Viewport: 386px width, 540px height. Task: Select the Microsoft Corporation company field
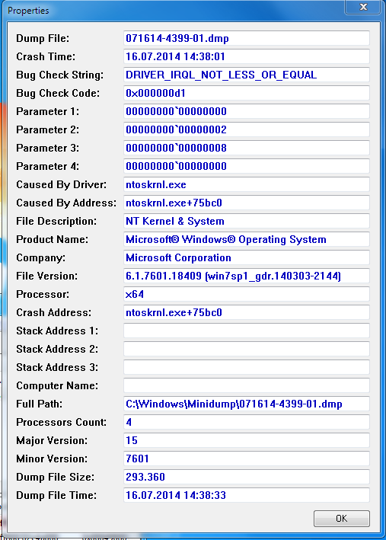click(x=247, y=257)
